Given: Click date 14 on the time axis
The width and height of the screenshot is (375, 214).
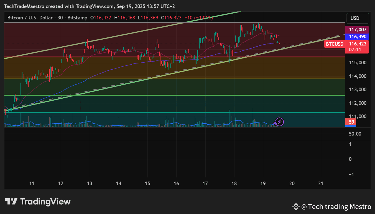Looking at the screenshot, I should point(119,184).
